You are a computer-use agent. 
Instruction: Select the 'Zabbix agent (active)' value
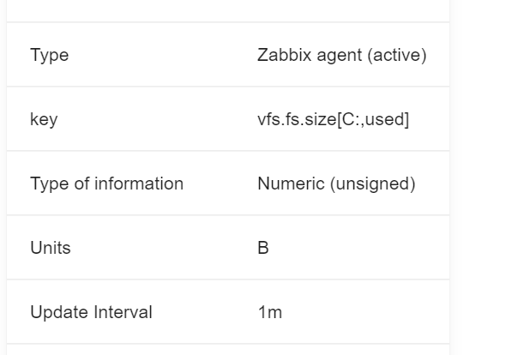pyautogui.click(x=342, y=55)
